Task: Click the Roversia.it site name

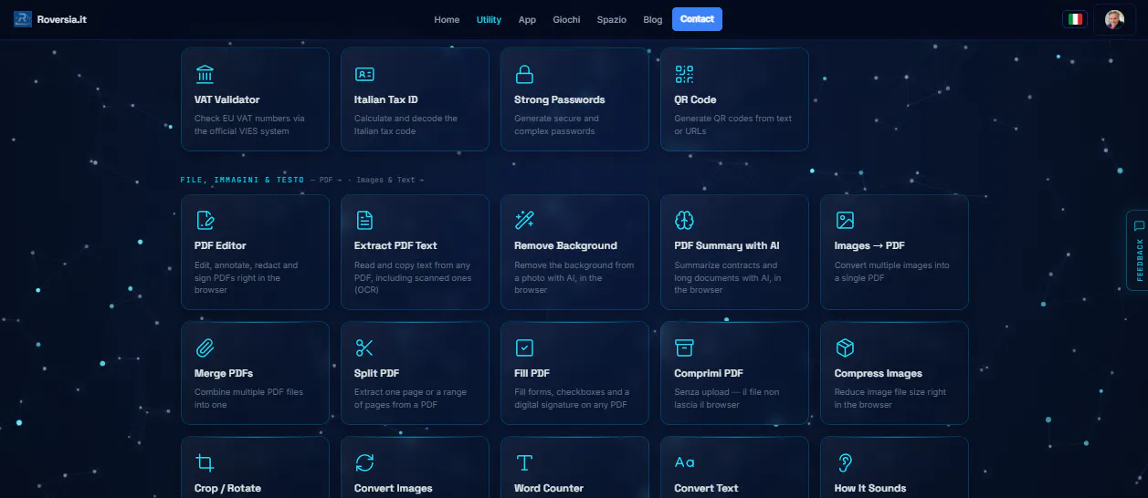Action: tap(63, 19)
